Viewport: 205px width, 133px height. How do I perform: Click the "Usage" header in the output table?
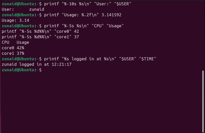23,42
